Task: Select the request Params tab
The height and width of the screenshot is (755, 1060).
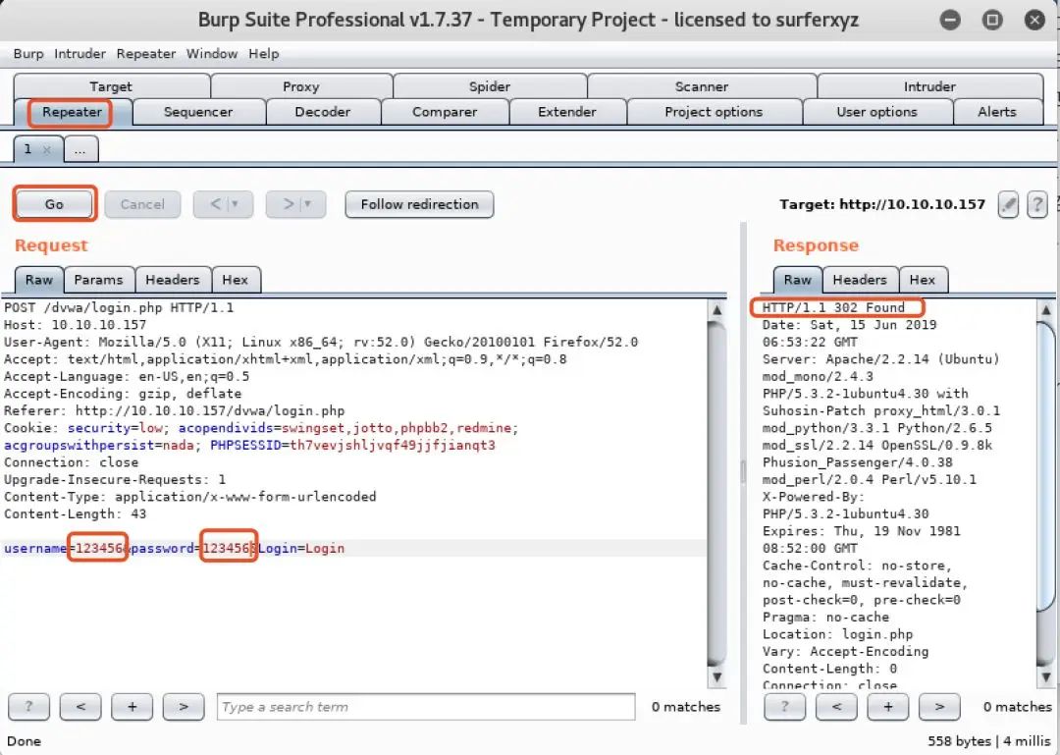Action: coord(99,280)
